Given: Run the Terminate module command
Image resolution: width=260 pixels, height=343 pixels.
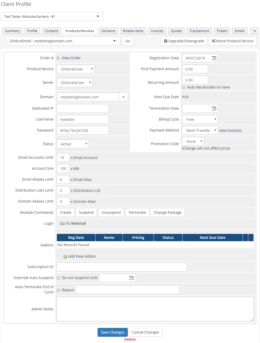Looking at the screenshot, I should point(137,212).
